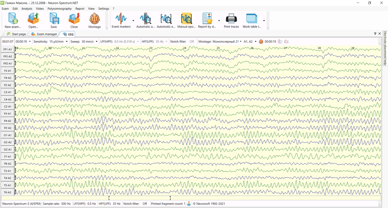Open the Exam menu
The height and width of the screenshot is (208, 388).
tap(5, 9)
